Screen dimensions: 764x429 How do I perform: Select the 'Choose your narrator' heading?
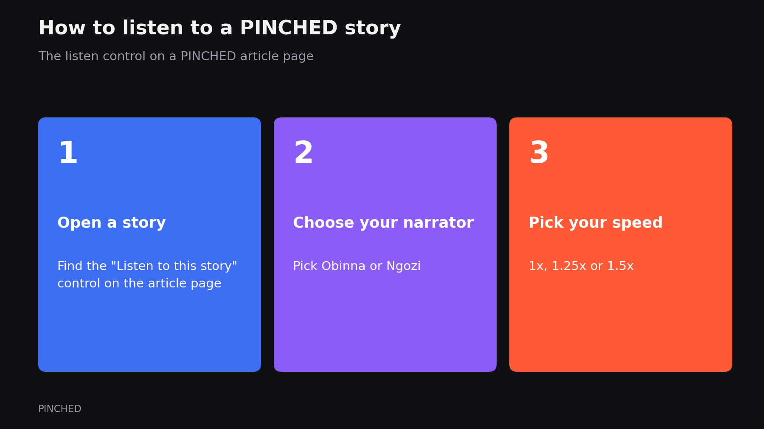click(x=383, y=223)
